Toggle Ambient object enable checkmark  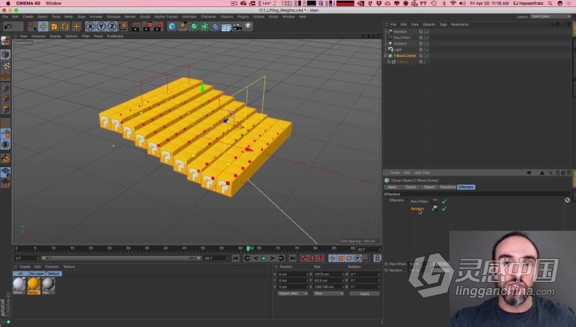click(427, 43)
